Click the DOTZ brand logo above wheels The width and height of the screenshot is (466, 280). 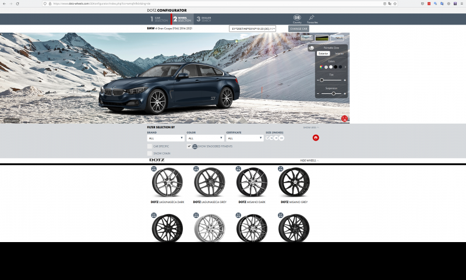(x=157, y=160)
